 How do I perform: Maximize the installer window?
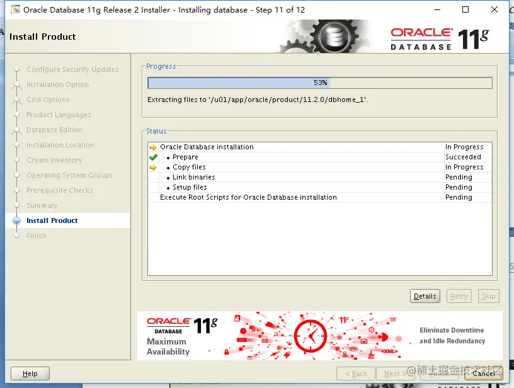pos(465,10)
